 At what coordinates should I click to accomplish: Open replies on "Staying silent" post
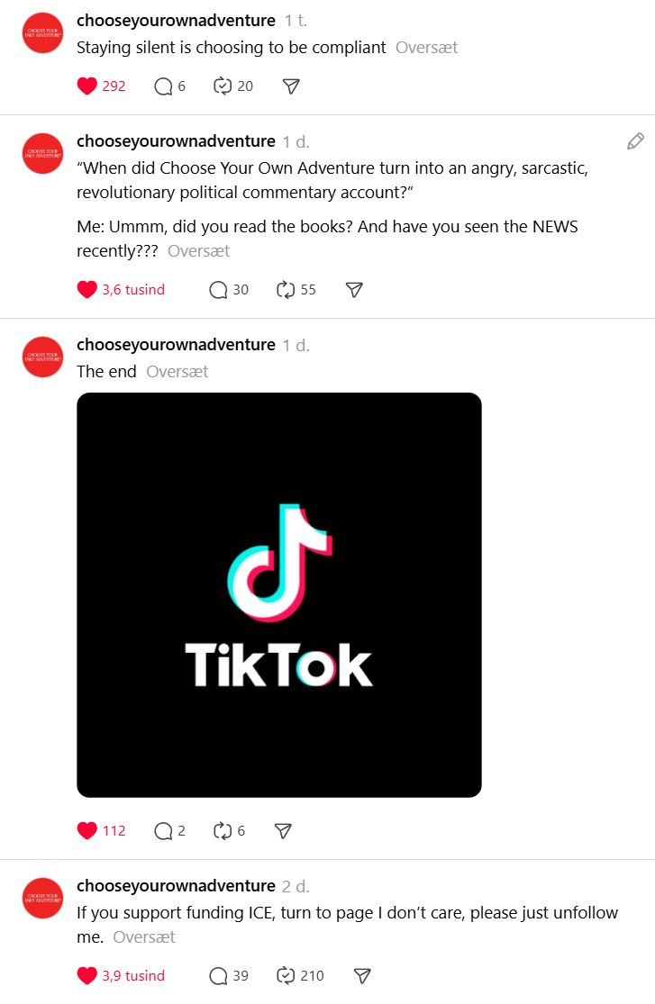pos(163,86)
